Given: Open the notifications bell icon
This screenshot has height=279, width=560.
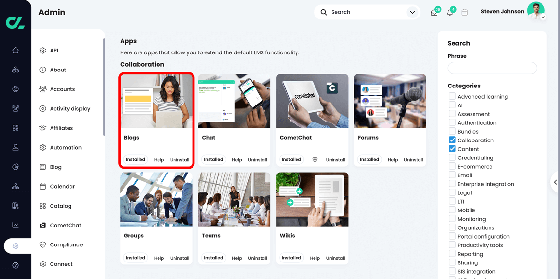Looking at the screenshot, I should [x=450, y=13].
